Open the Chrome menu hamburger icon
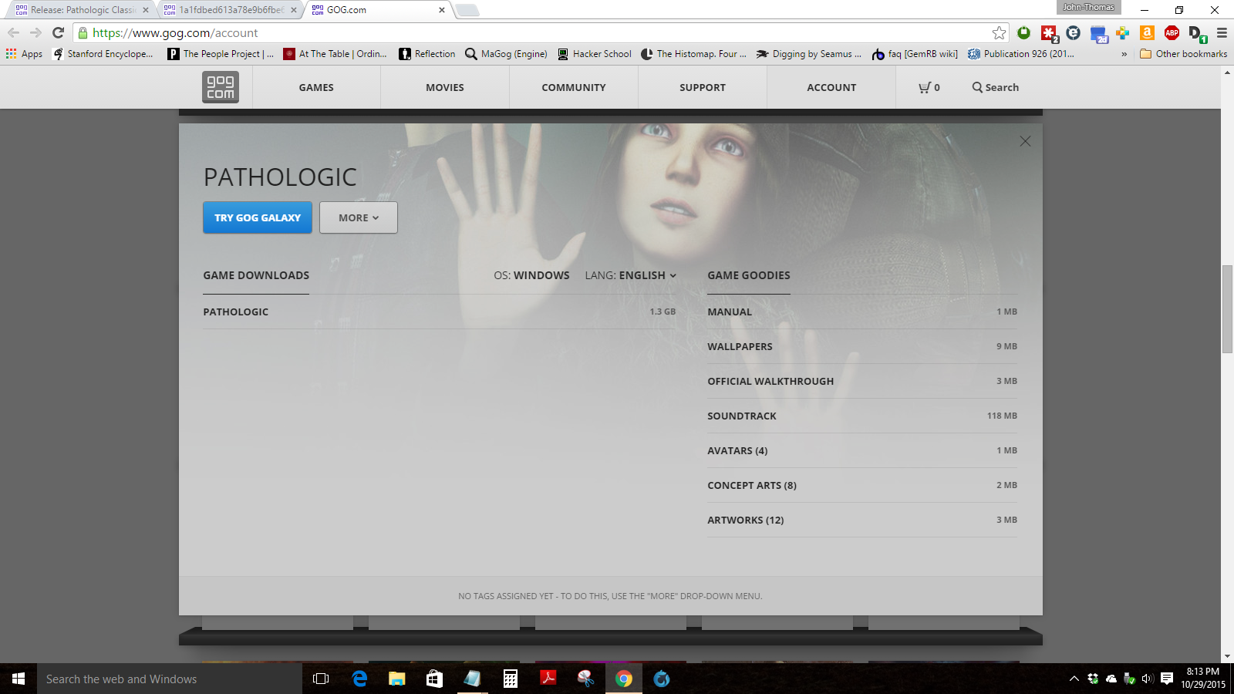Viewport: 1234px width, 694px height. [x=1222, y=32]
